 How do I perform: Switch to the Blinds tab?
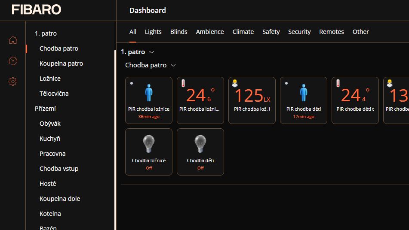178,32
